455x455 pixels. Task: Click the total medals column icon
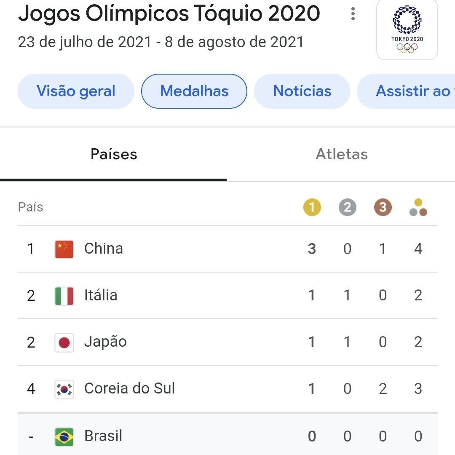click(x=418, y=207)
